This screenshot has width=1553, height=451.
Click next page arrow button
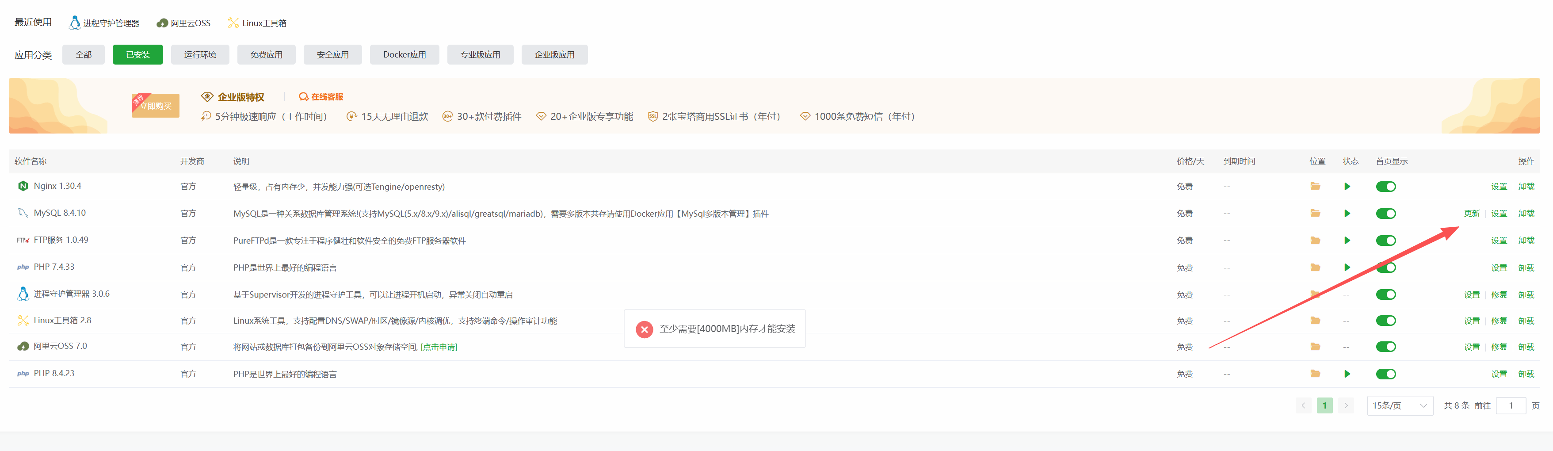pos(1346,406)
